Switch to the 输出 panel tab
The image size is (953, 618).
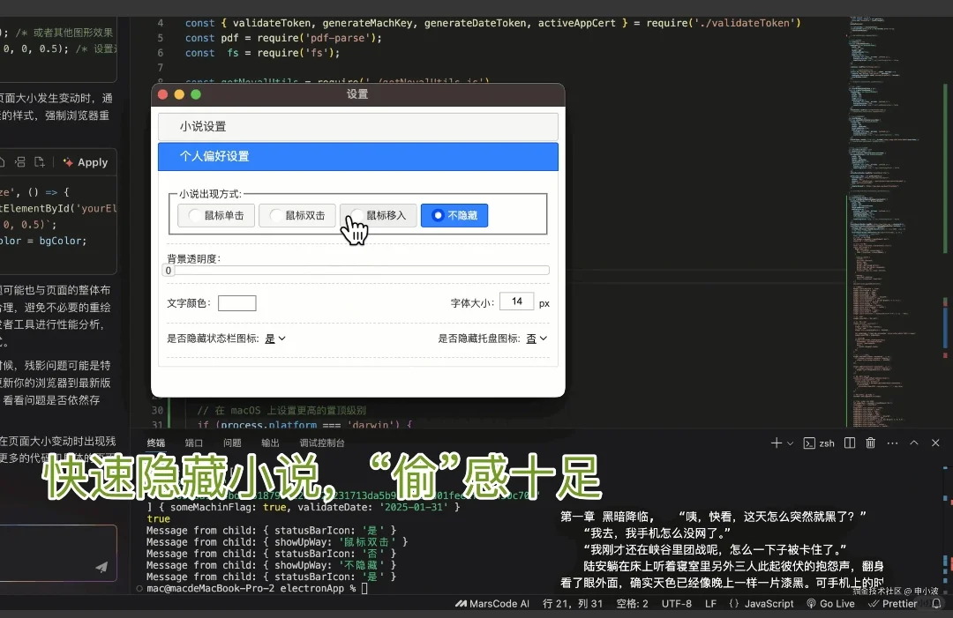pyautogui.click(x=271, y=443)
